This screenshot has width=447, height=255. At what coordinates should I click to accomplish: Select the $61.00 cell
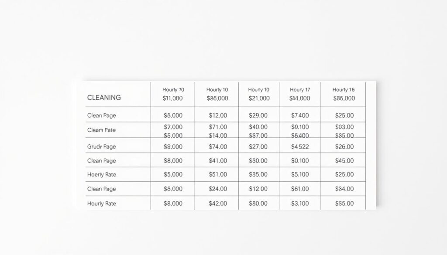[299, 189]
